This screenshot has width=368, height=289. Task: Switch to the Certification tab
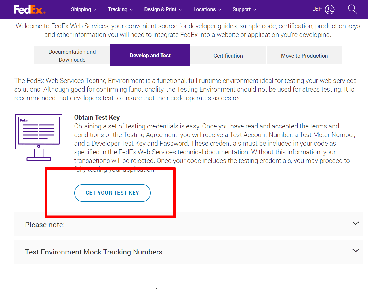pyautogui.click(x=228, y=55)
